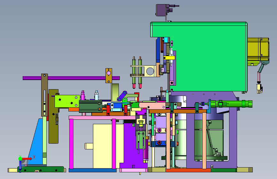The width and height of the screenshot is (277, 179).
Task: Select the purple sensor box at the top
Action: (x=161, y=10)
